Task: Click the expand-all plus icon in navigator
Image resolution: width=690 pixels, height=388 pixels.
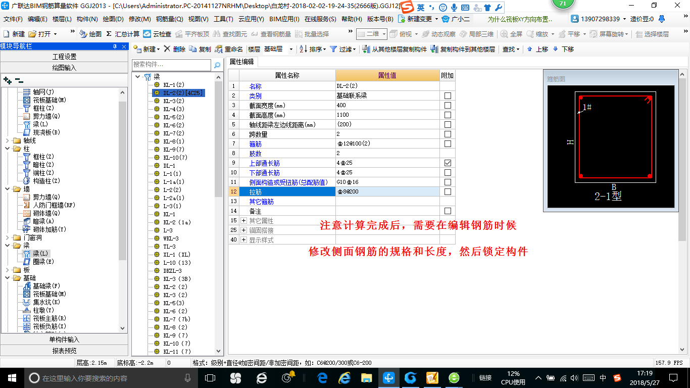Action: coord(7,80)
